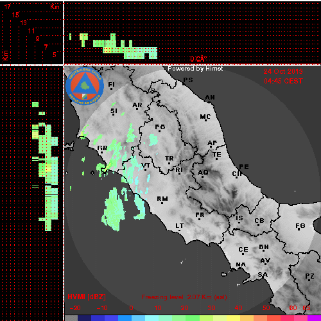Click the CB city label on map
The width and height of the screenshot is (321, 321).
coord(259,221)
